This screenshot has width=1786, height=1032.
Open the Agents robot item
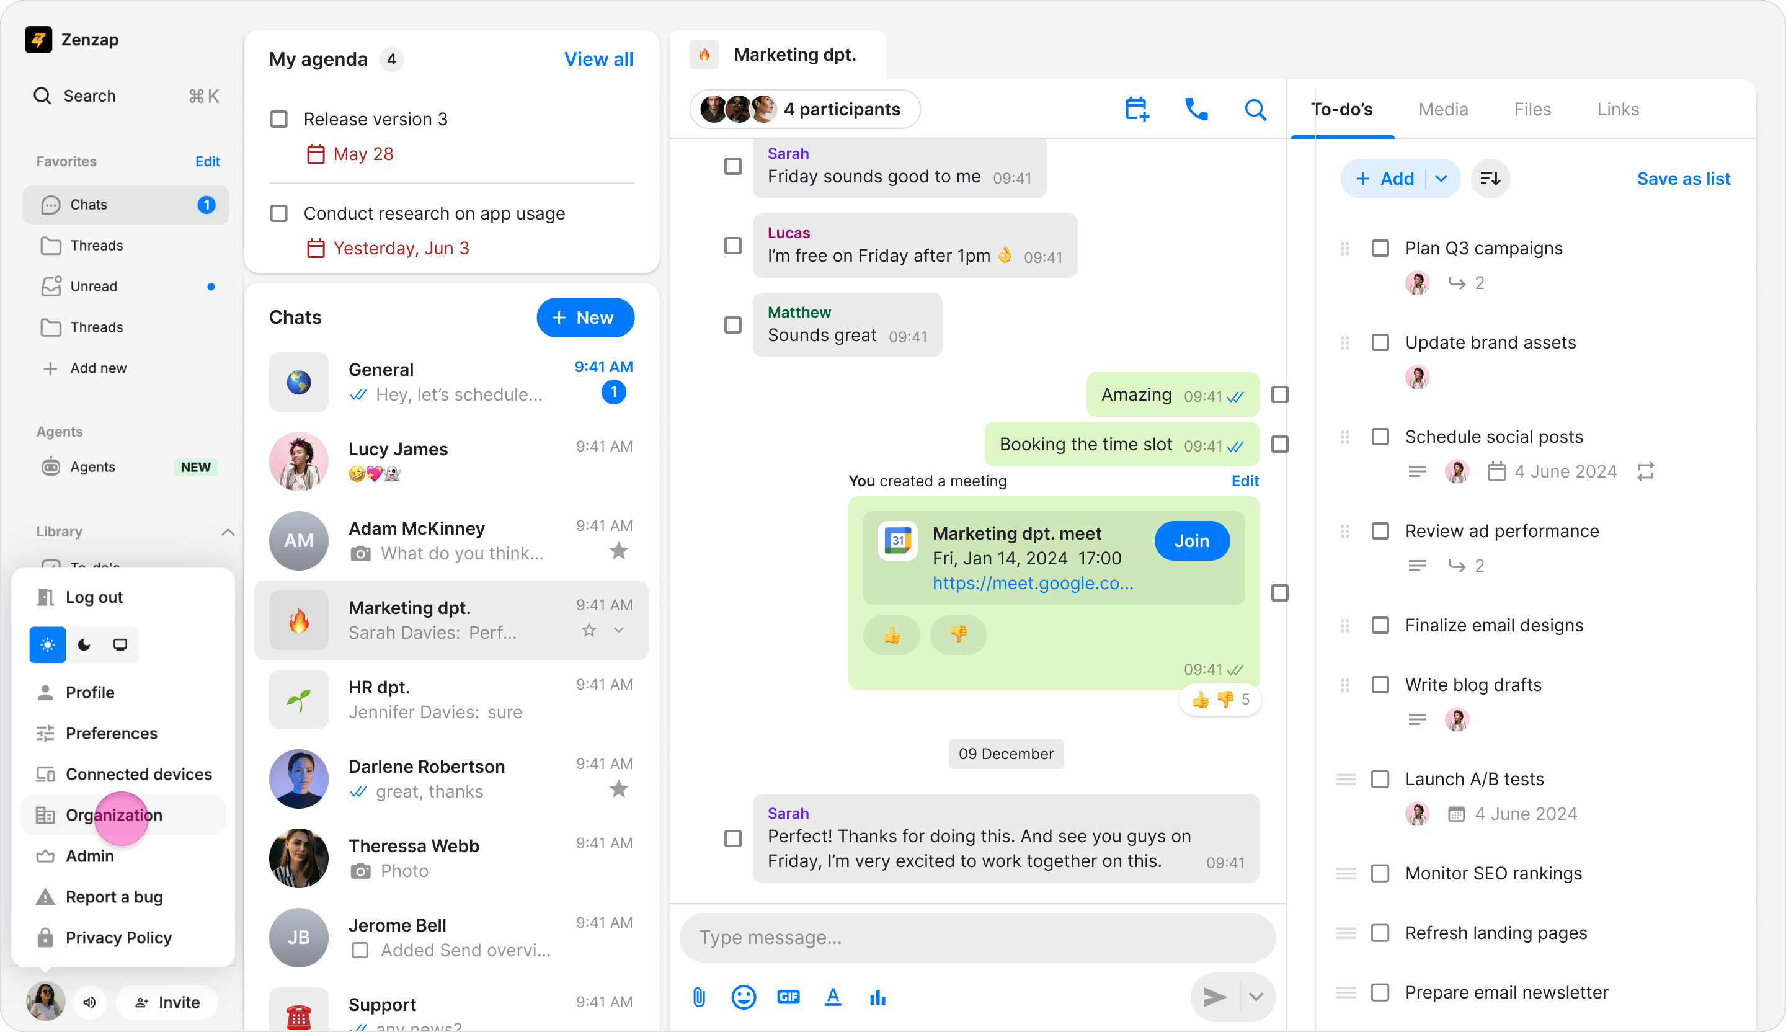point(125,467)
